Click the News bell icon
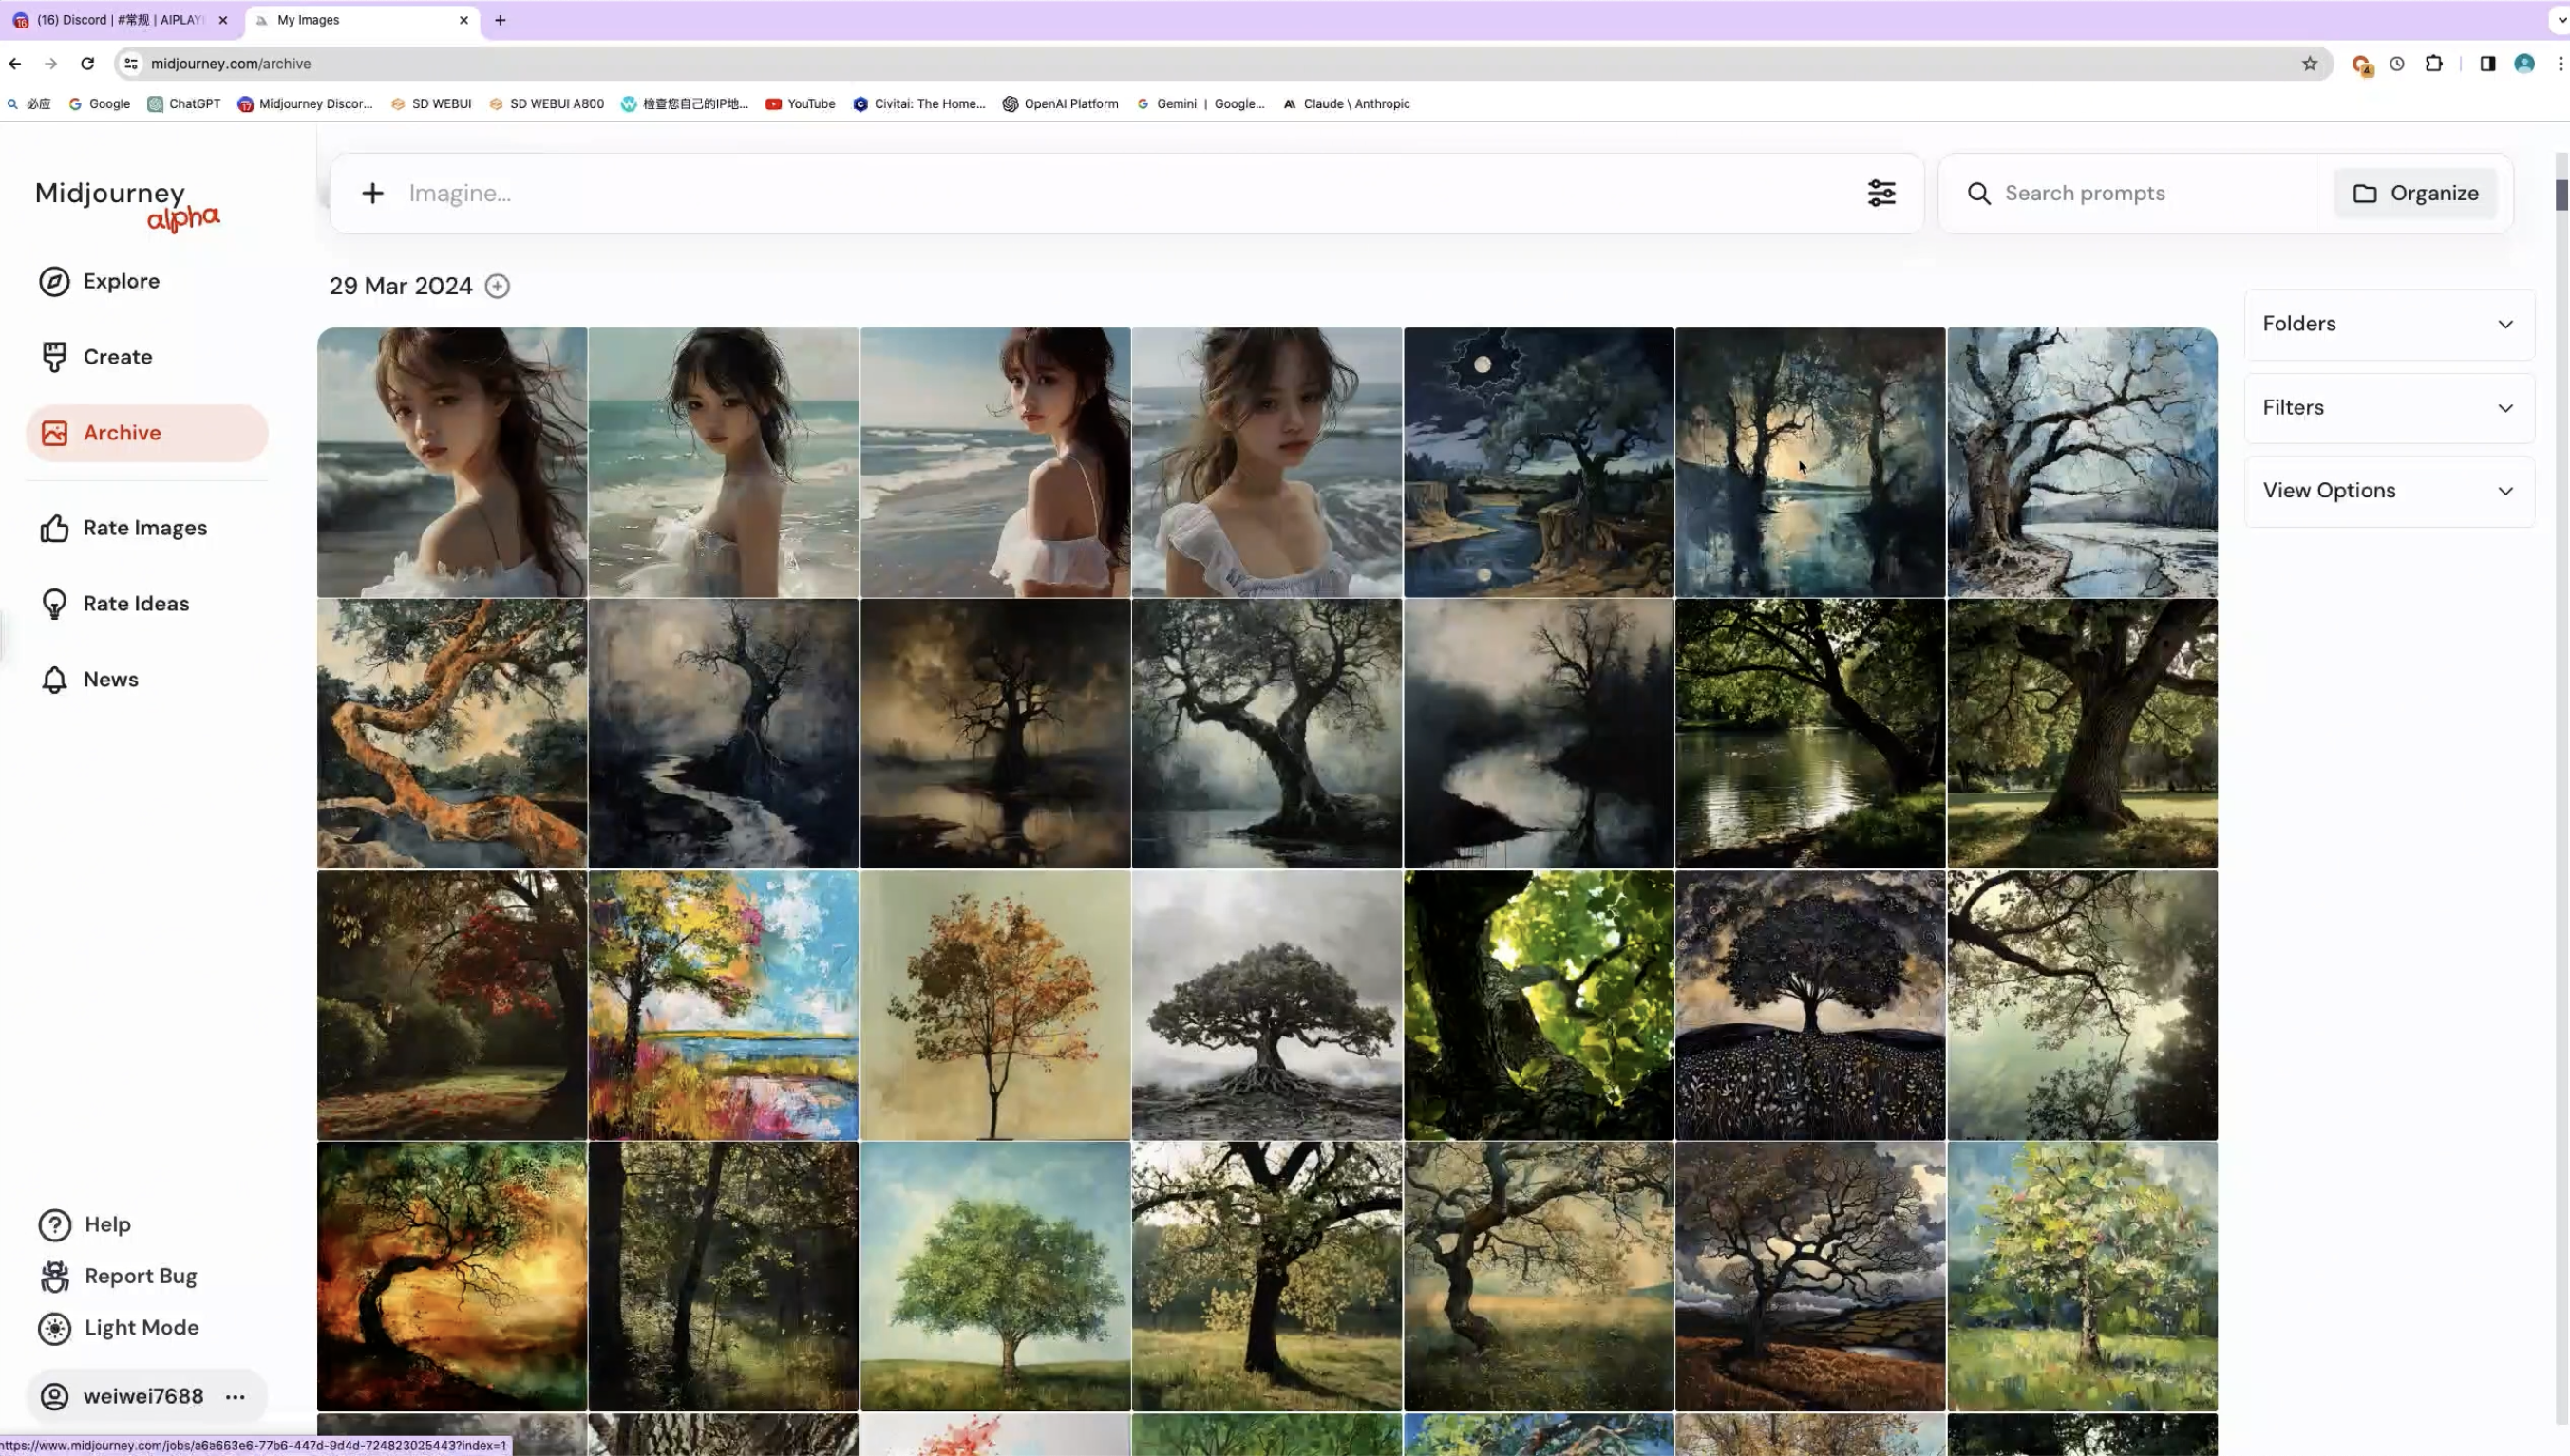 (x=54, y=680)
